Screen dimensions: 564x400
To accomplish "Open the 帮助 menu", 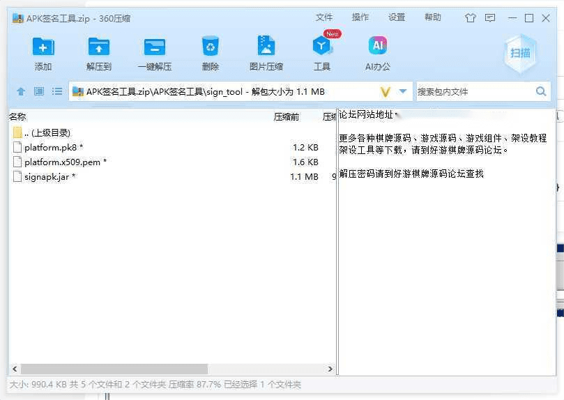I will point(433,17).
